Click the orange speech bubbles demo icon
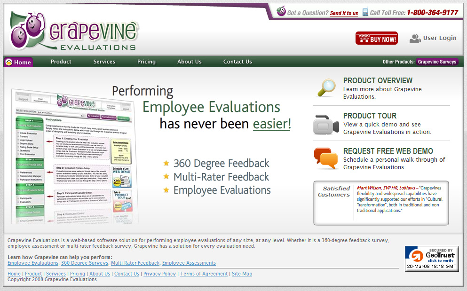467x291 pixels. click(x=326, y=158)
